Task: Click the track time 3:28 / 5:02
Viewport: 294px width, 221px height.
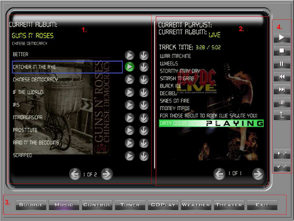Action: pos(208,47)
